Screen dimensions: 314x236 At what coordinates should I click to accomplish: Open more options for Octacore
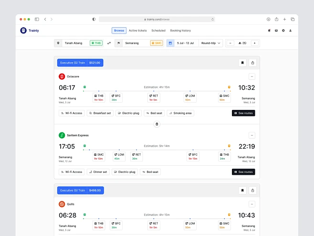252,76
